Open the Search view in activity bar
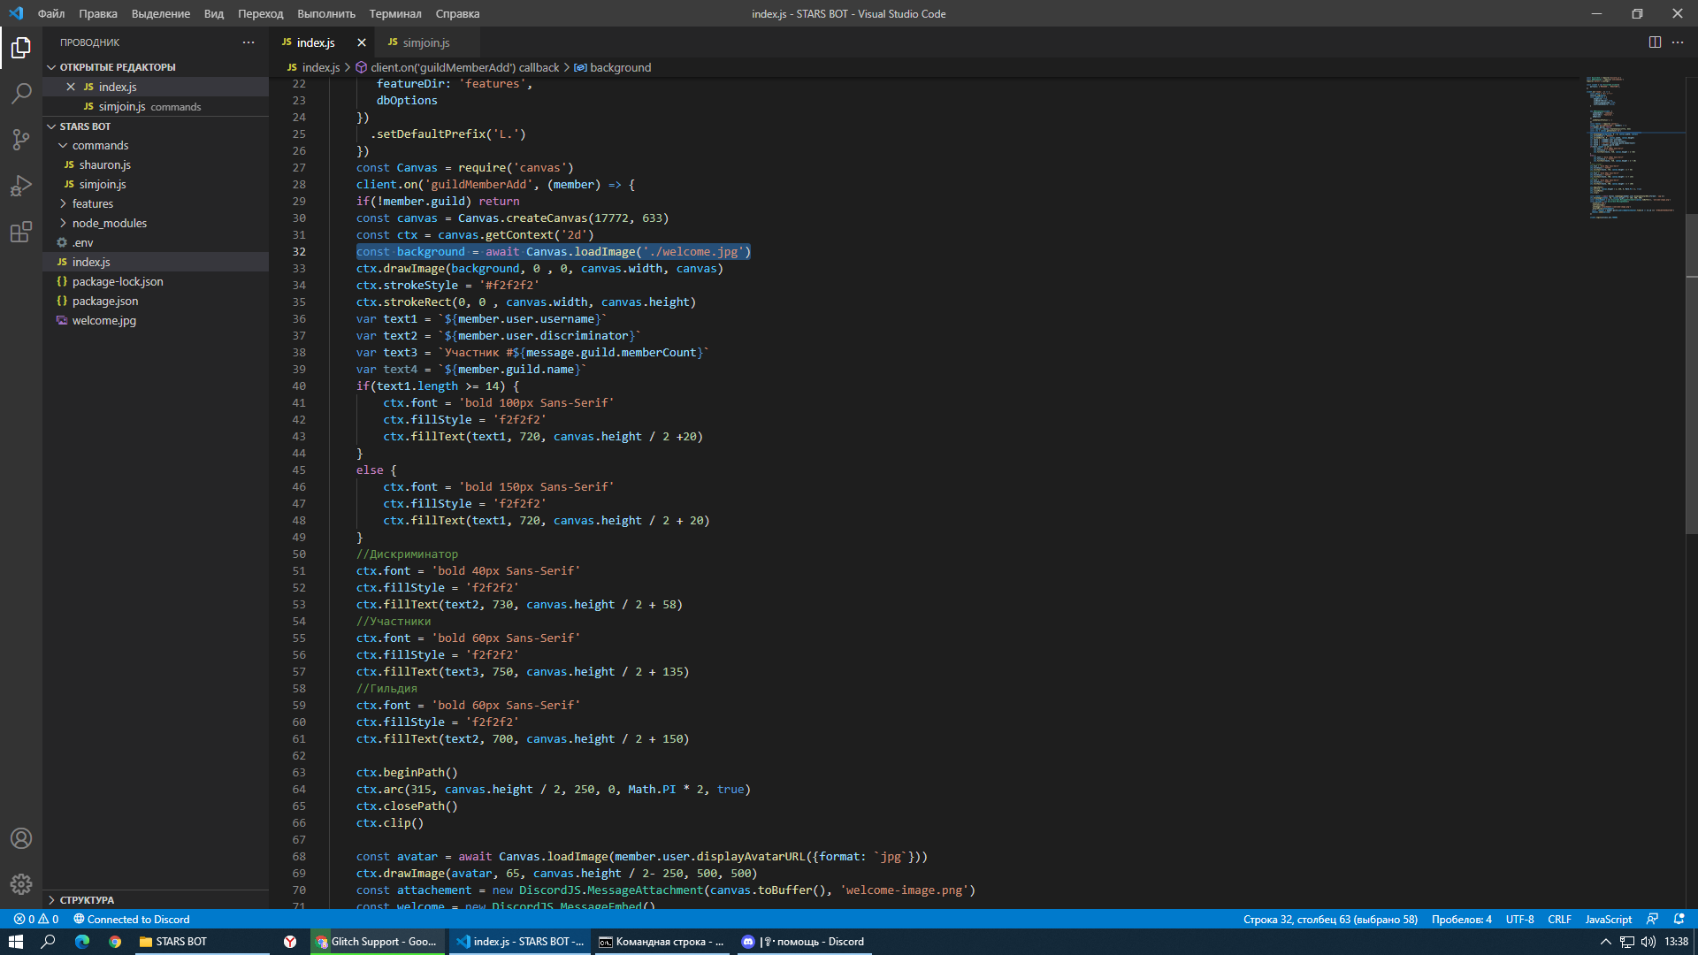 click(21, 93)
